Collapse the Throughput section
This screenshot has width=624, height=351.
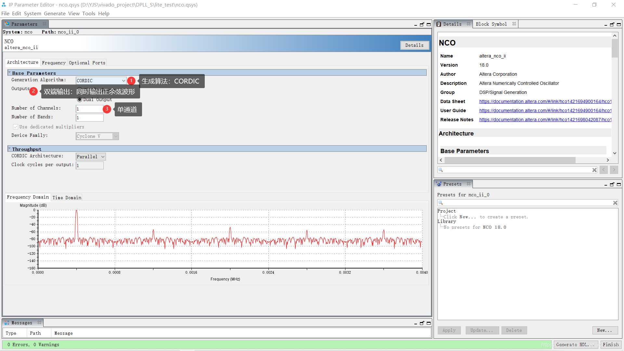(x=9, y=149)
